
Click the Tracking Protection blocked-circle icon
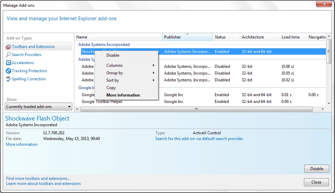pyautogui.click(x=8, y=71)
